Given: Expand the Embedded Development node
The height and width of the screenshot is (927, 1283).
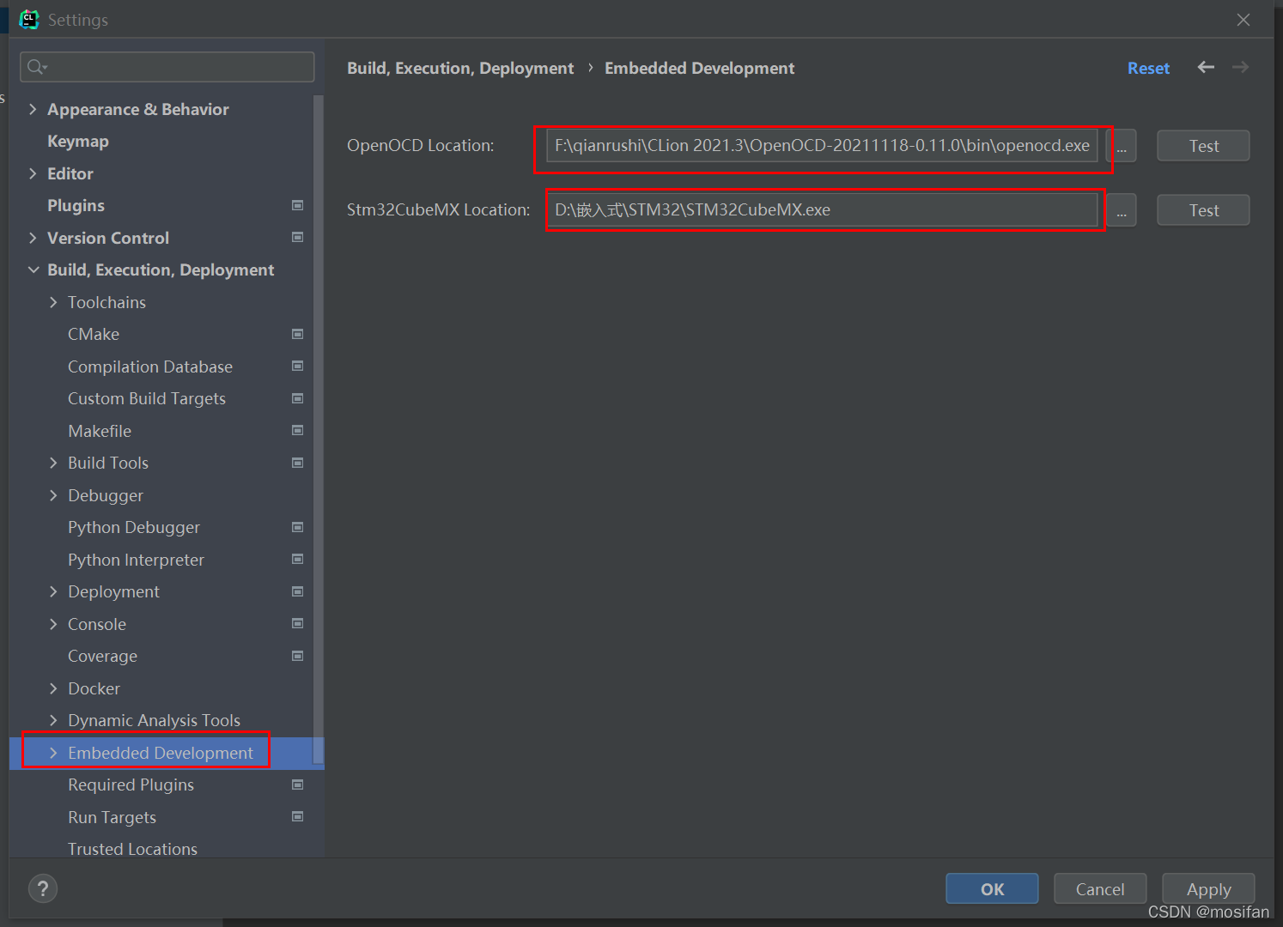Looking at the screenshot, I should tap(53, 753).
